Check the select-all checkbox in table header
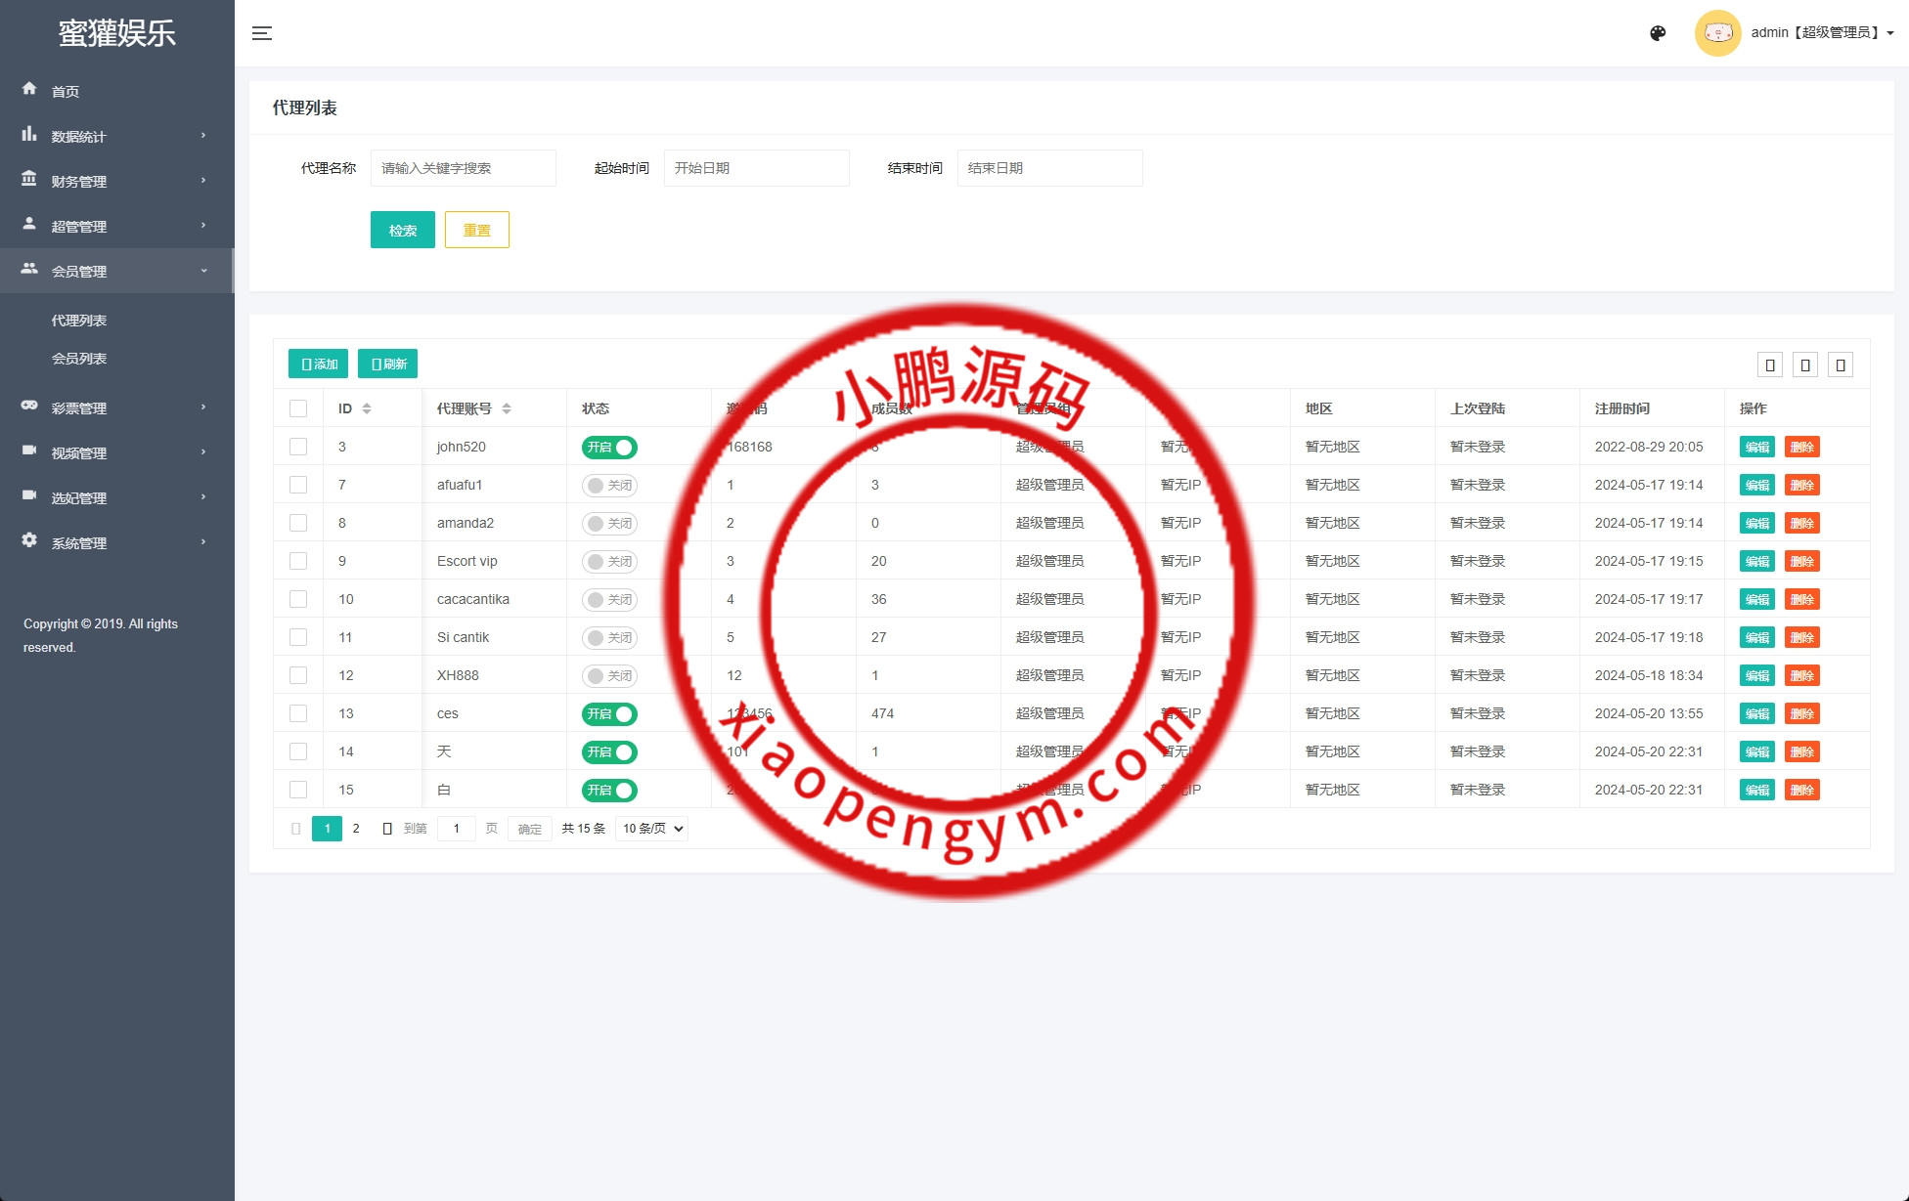The image size is (1909, 1201). 298,408
